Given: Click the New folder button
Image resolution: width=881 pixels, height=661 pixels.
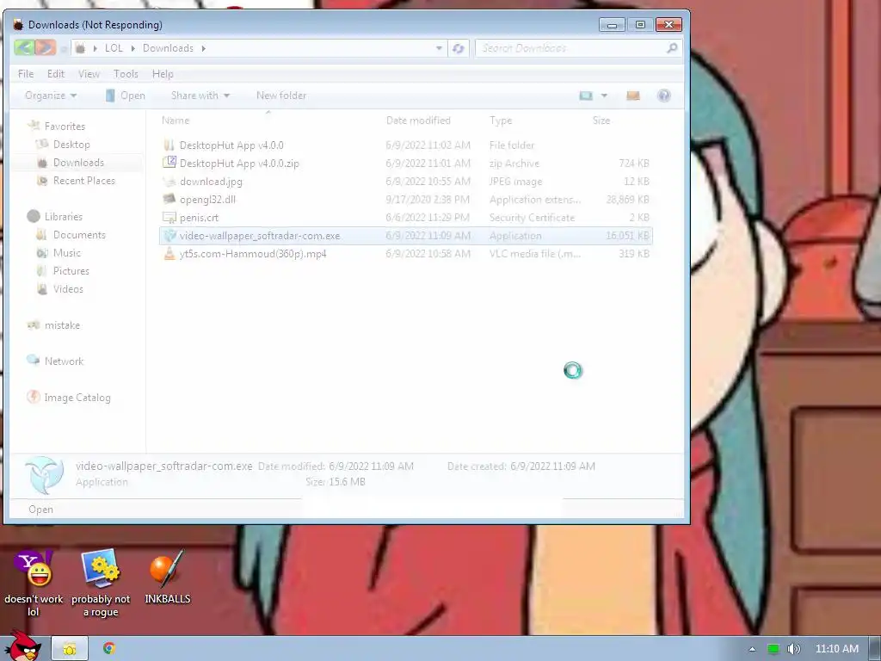Looking at the screenshot, I should pyautogui.click(x=281, y=96).
